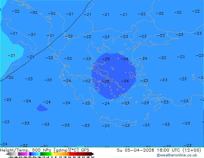204x158 pixels.
Task: Pick the cyan -18 degree legend swatch
Action: 39,154
